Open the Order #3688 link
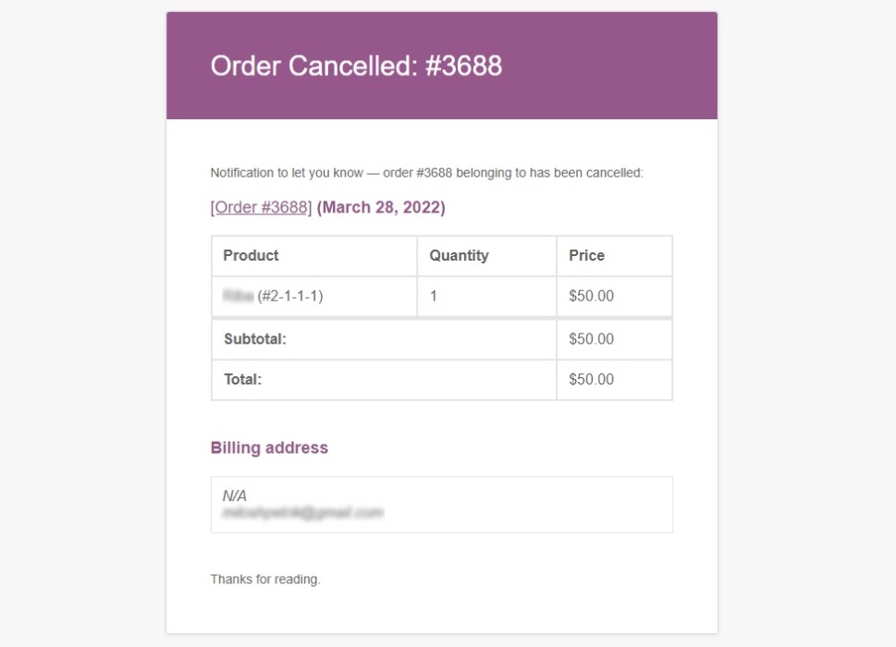The height and width of the screenshot is (647, 896). tap(261, 207)
